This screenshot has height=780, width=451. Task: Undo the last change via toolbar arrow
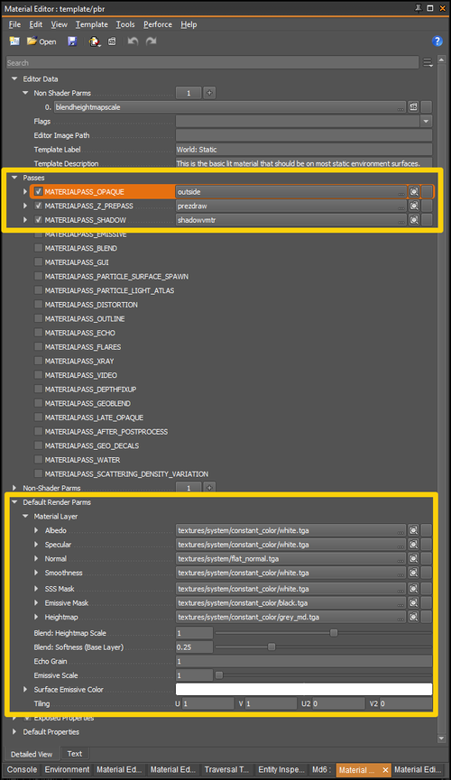133,41
